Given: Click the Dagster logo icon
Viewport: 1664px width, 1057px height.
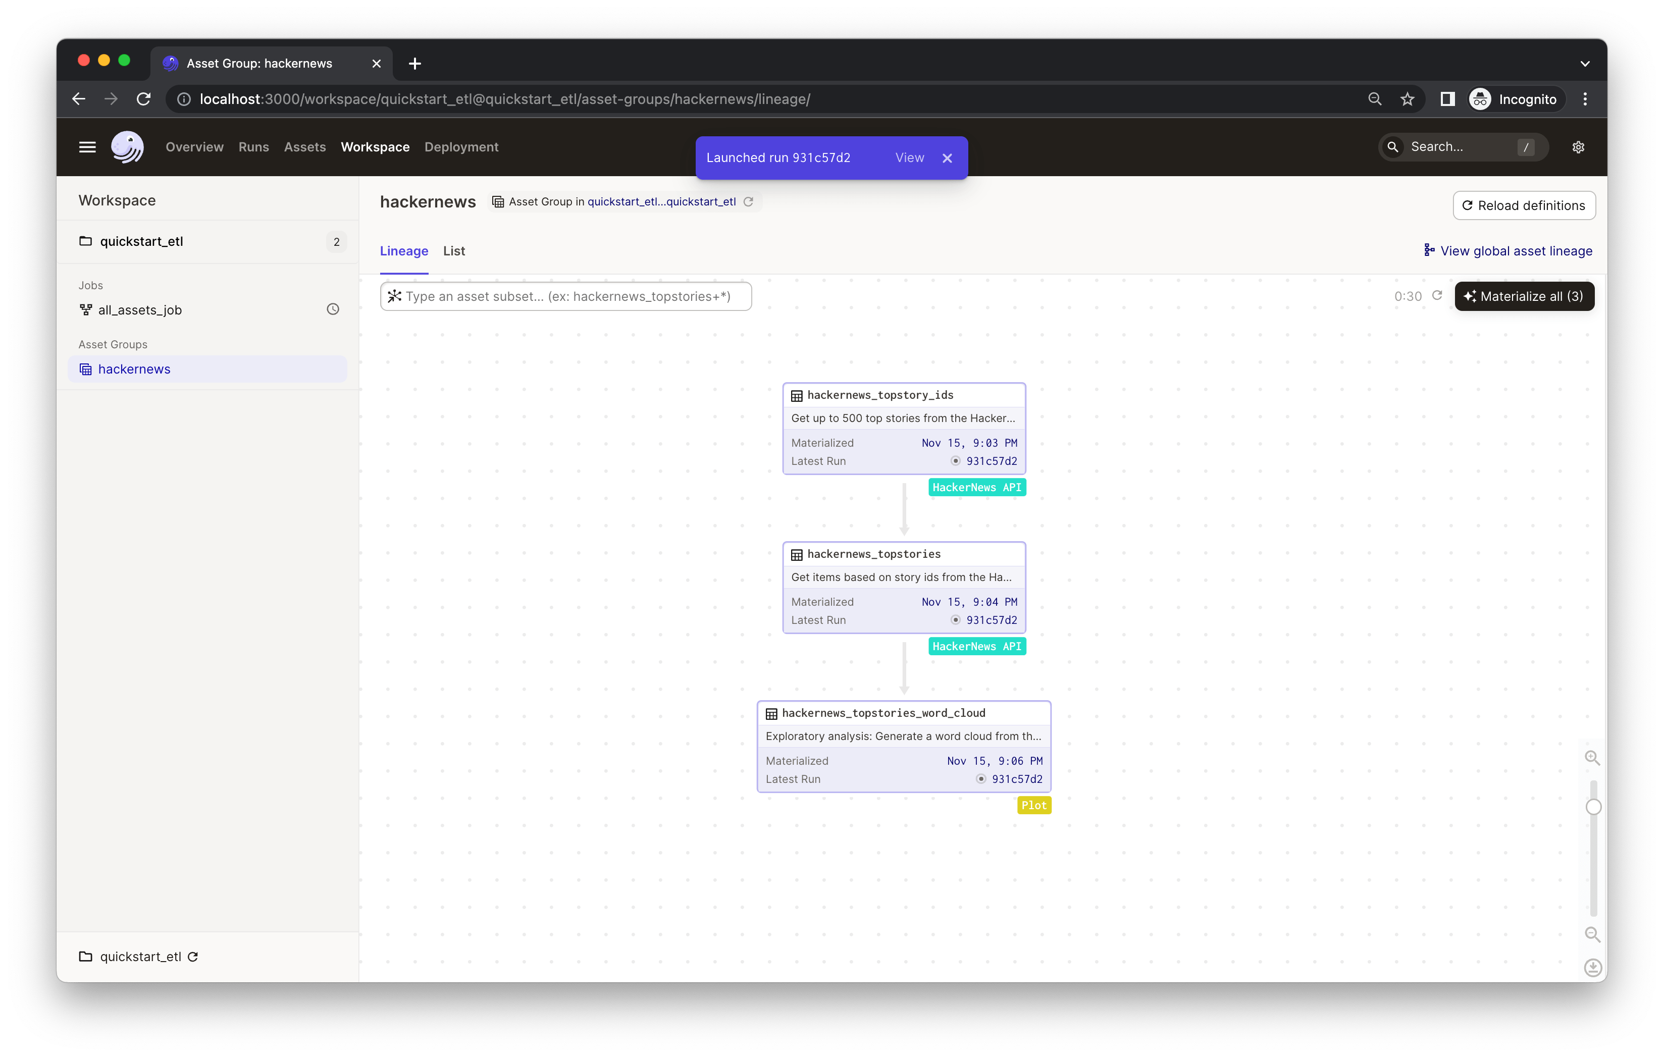Looking at the screenshot, I should click(x=127, y=147).
